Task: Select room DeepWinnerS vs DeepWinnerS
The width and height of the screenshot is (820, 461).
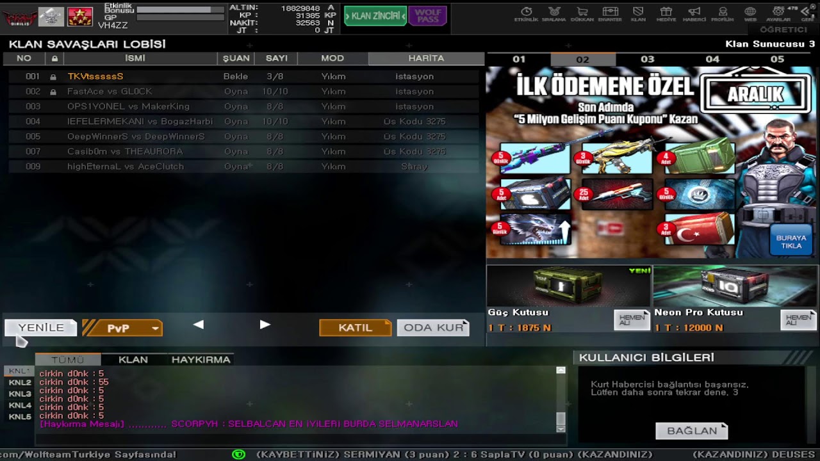Action: [x=243, y=136]
